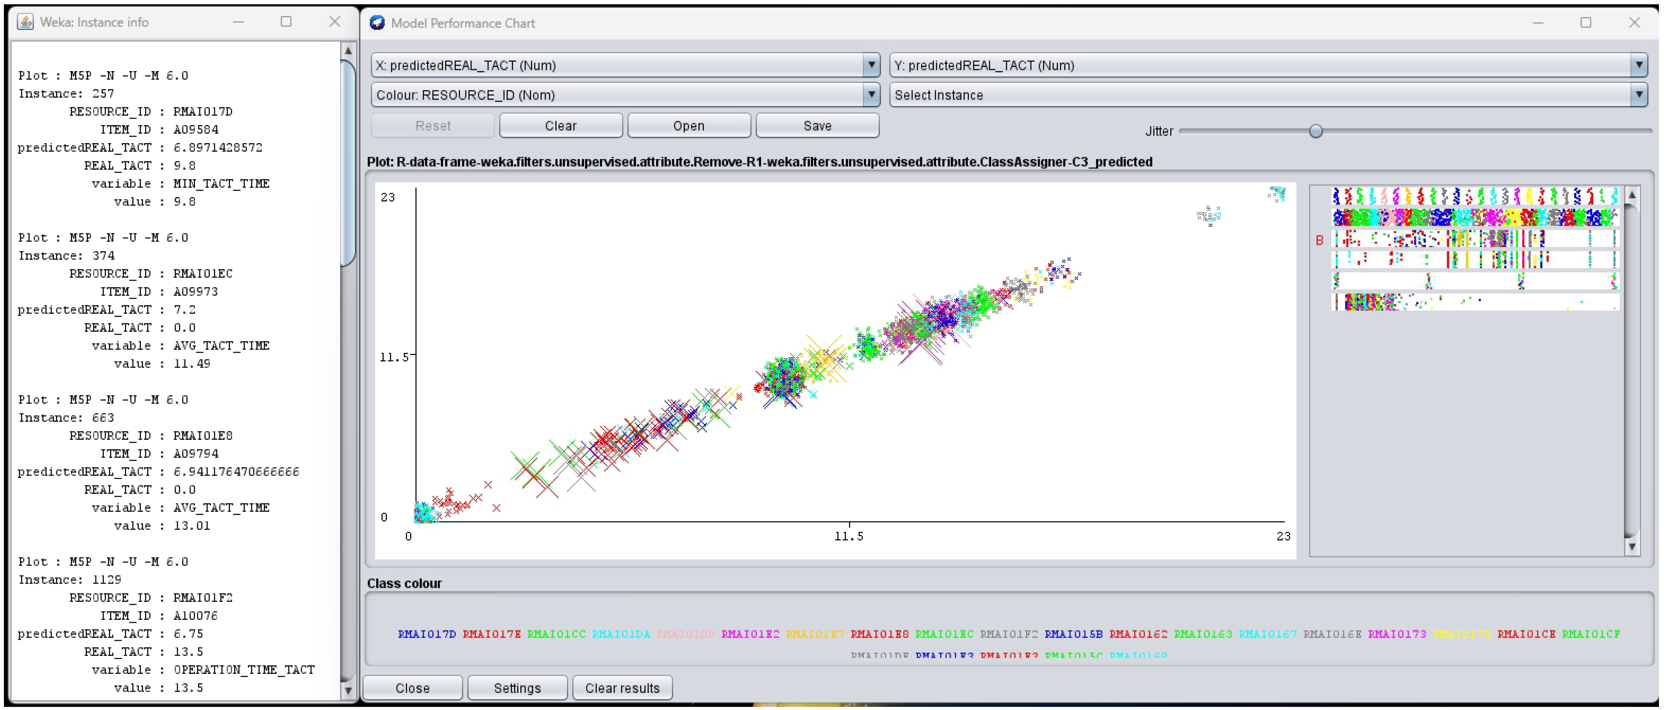Click the Java icon in Weka Instance info title bar
The image size is (1664, 710).
[x=25, y=22]
